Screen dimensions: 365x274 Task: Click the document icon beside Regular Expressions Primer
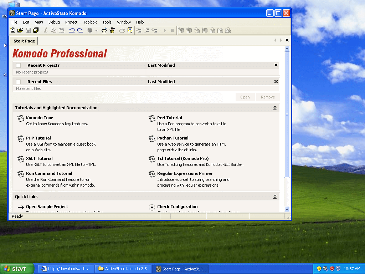(152, 174)
